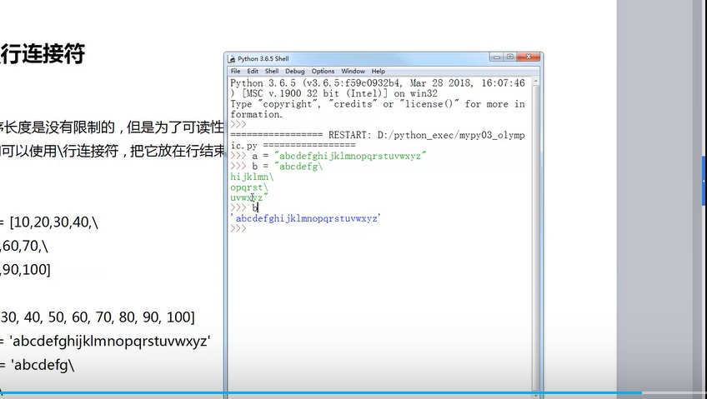Click the line b = "abcdefg\

coord(277,166)
